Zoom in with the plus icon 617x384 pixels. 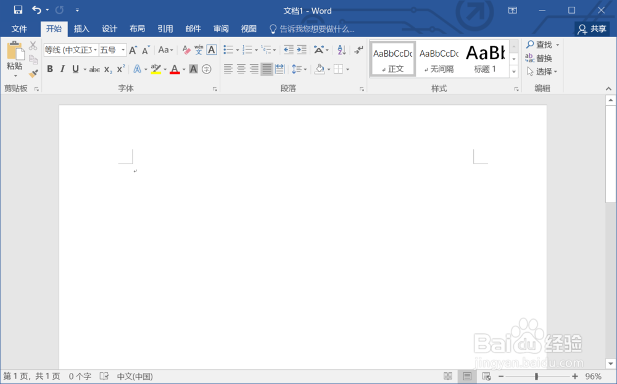point(575,377)
